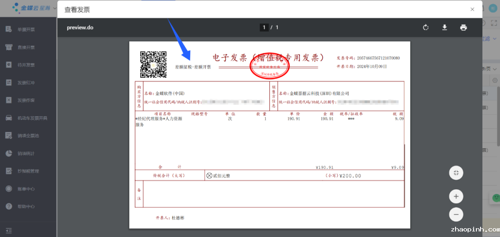Zoom in with the plus button
Screen dimensions: 500x237
(456, 196)
